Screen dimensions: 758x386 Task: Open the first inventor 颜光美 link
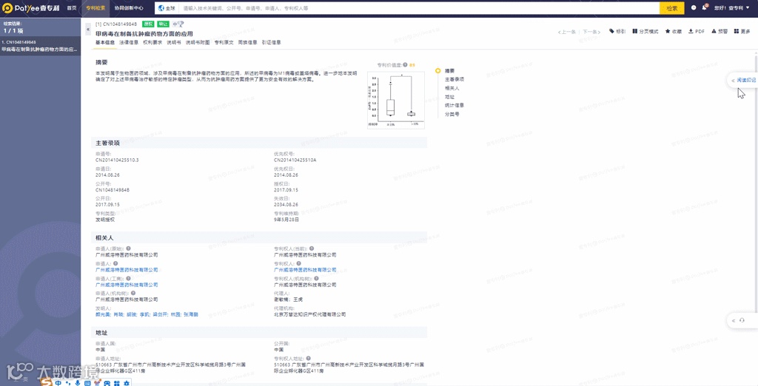pos(103,314)
